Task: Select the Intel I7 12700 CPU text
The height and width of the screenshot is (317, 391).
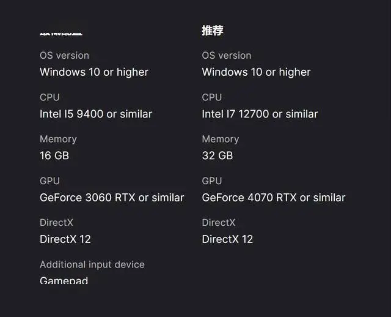Action: point(260,114)
